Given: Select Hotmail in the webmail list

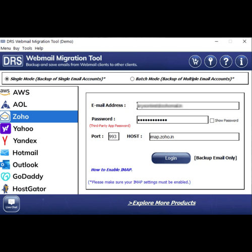Looking at the screenshot, I should [x=39, y=153].
